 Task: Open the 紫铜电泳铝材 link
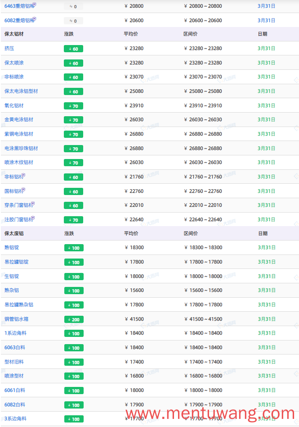click(x=19, y=134)
